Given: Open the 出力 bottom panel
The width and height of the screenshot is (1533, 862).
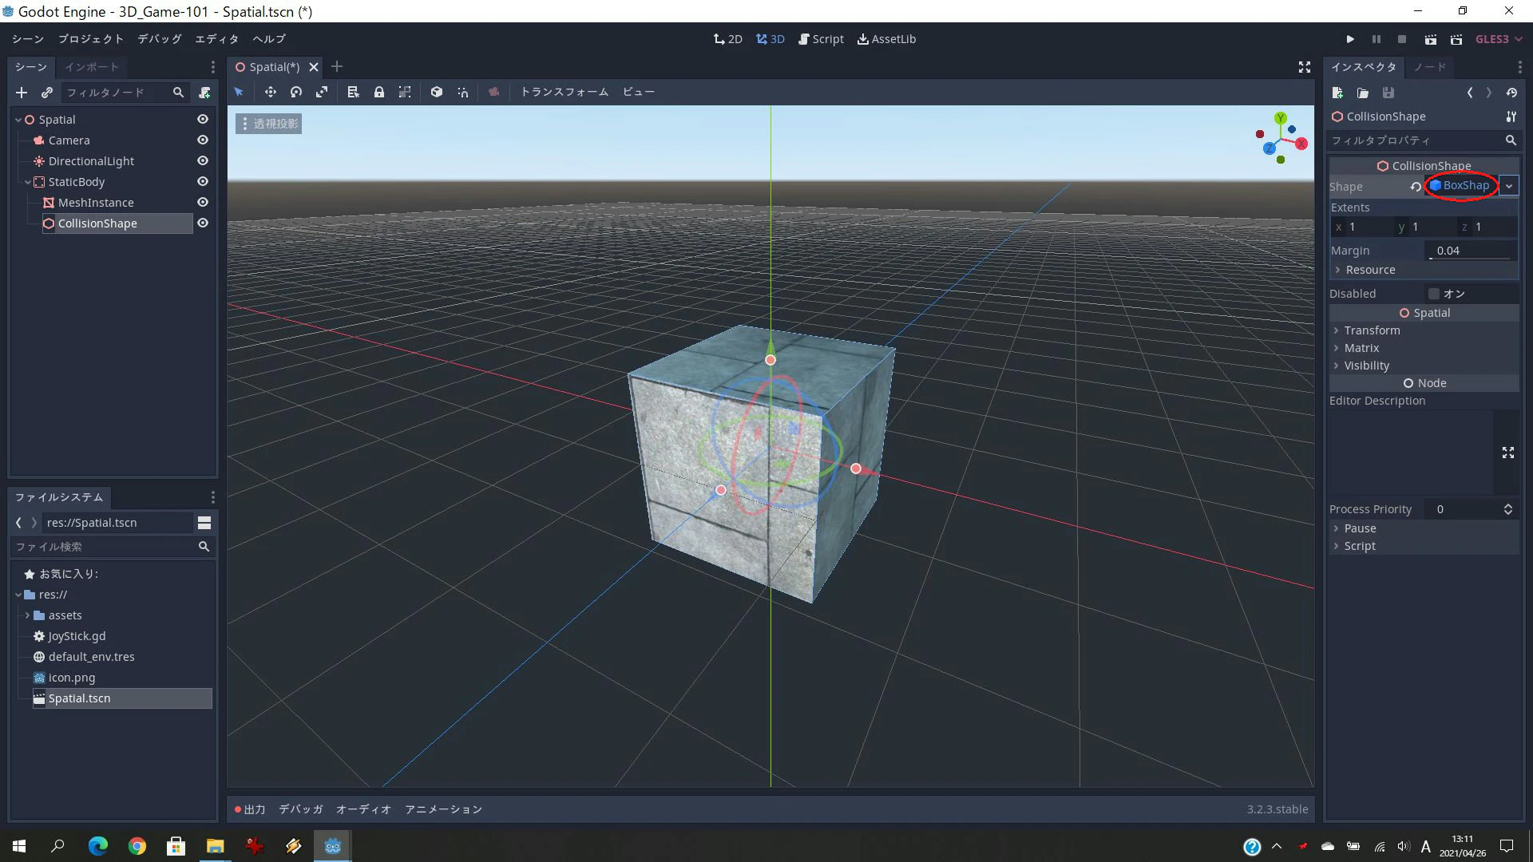Looking at the screenshot, I should coord(250,809).
